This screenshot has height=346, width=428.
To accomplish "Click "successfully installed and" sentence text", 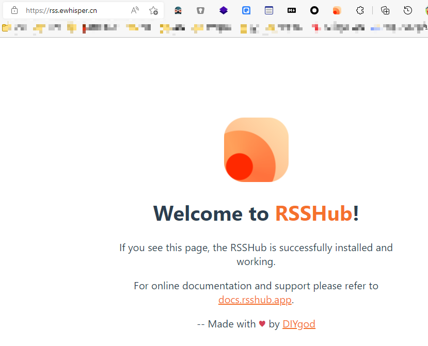I will (x=336, y=248).
